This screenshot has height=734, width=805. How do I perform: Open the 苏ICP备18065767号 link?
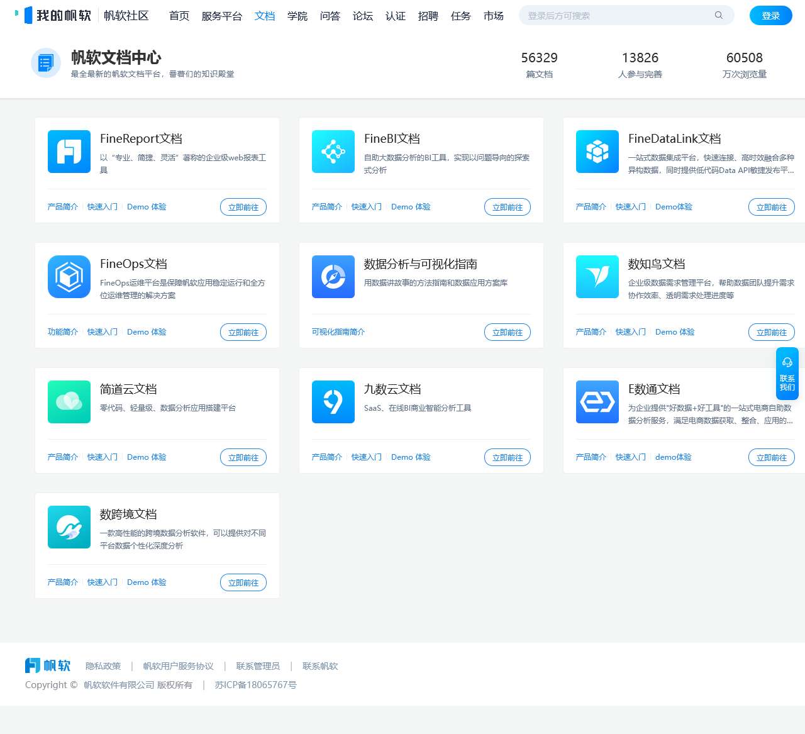[256, 685]
